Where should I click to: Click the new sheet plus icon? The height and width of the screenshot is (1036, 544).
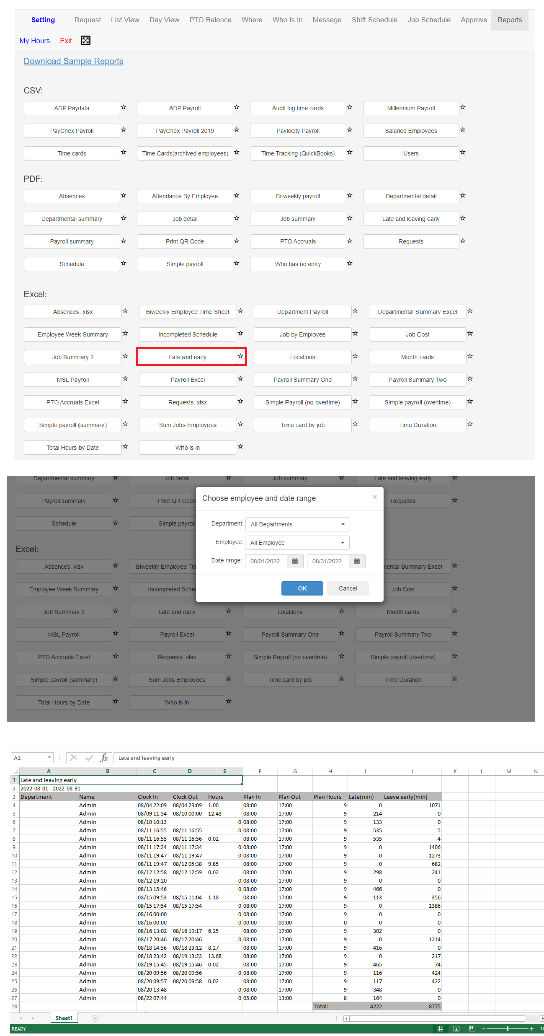click(x=95, y=1018)
